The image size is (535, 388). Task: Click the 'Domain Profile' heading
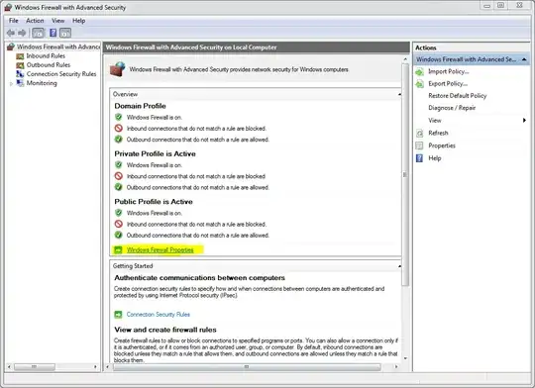click(141, 106)
